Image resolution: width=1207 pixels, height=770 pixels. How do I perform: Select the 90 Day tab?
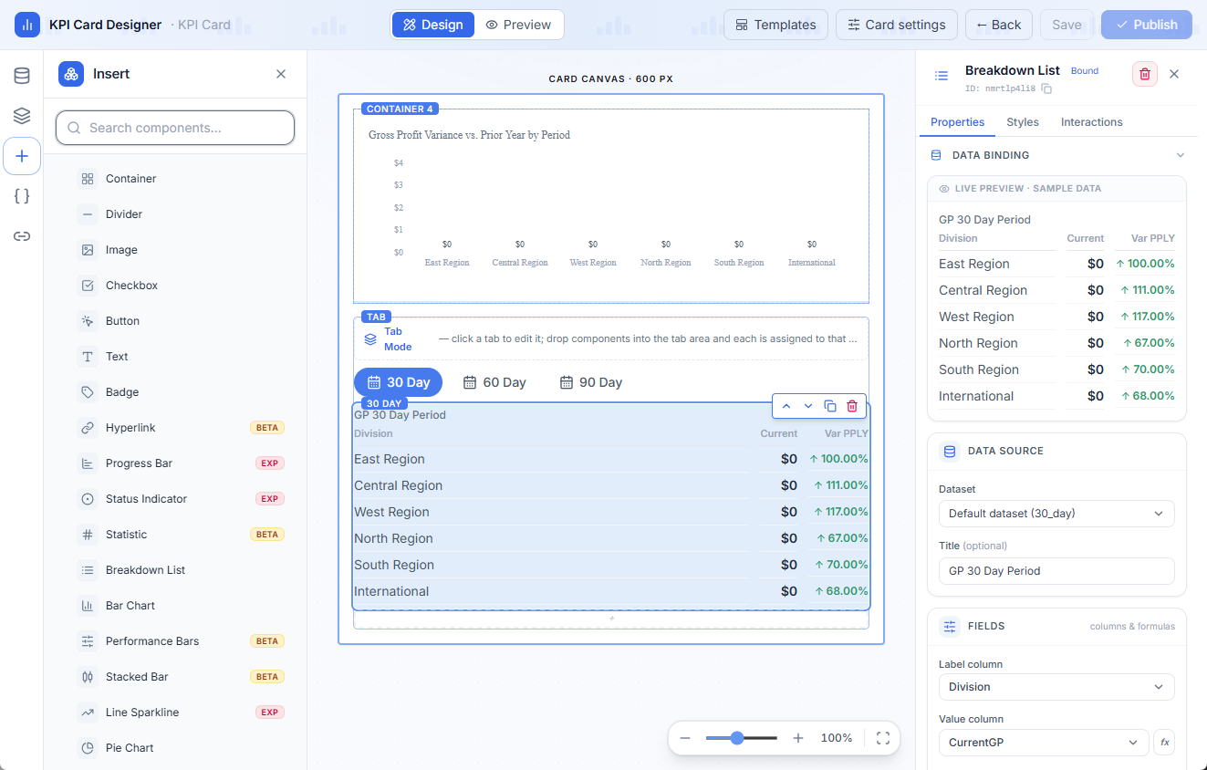[x=591, y=382]
